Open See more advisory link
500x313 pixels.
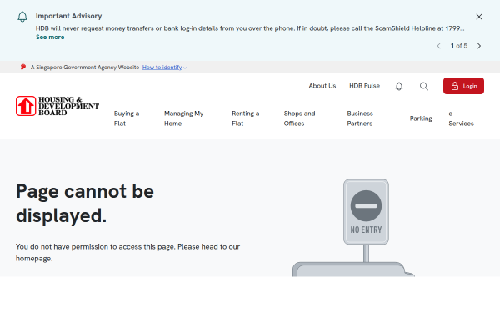[50, 37]
